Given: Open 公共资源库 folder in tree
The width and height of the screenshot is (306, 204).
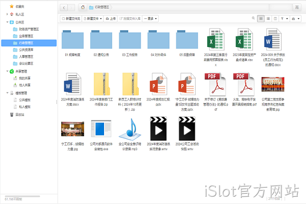Looking at the screenshot, I should [x=23, y=50].
